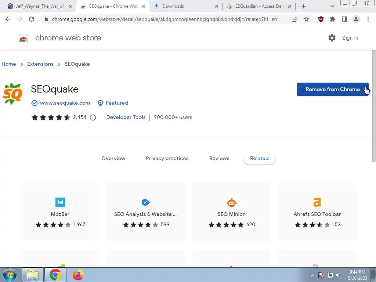Open File Explorer from the taskbar
Image resolution: width=376 pixels, height=282 pixels.
(x=33, y=275)
